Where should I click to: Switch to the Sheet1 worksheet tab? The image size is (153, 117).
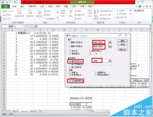(x=16, y=111)
